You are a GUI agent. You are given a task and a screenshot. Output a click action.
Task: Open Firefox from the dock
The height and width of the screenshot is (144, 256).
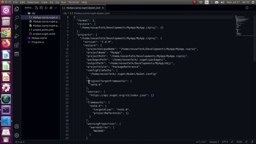[x=6, y=44]
